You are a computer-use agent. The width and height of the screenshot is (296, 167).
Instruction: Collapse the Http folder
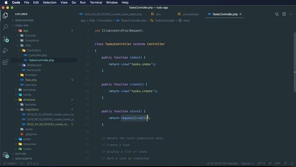coord(28,45)
